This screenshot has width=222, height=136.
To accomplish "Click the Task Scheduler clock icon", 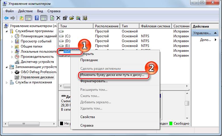I will tap(17, 36).
